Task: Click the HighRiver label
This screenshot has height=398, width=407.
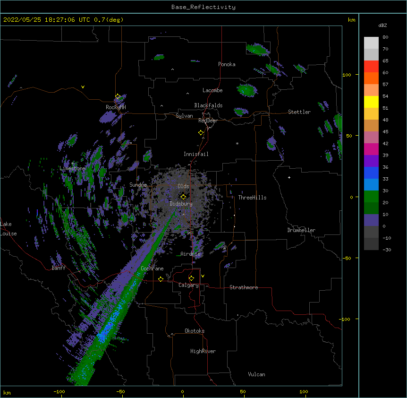Action: tap(203, 351)
